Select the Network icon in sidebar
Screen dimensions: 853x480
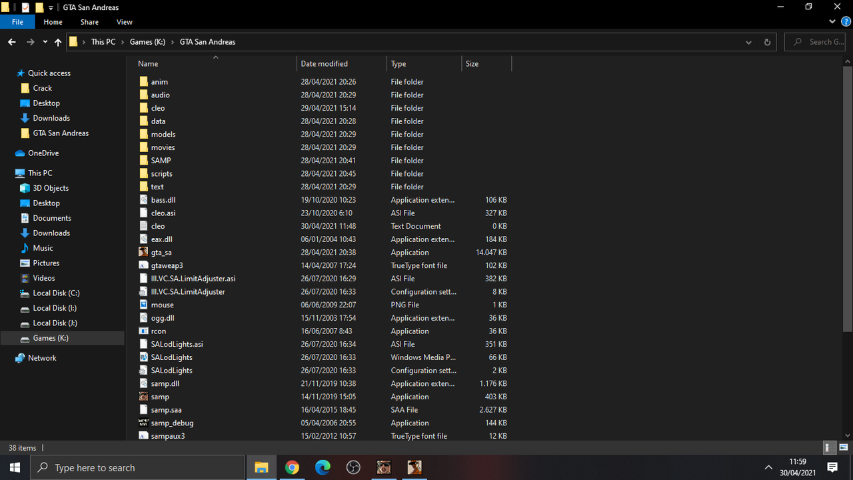pos(20,358)
